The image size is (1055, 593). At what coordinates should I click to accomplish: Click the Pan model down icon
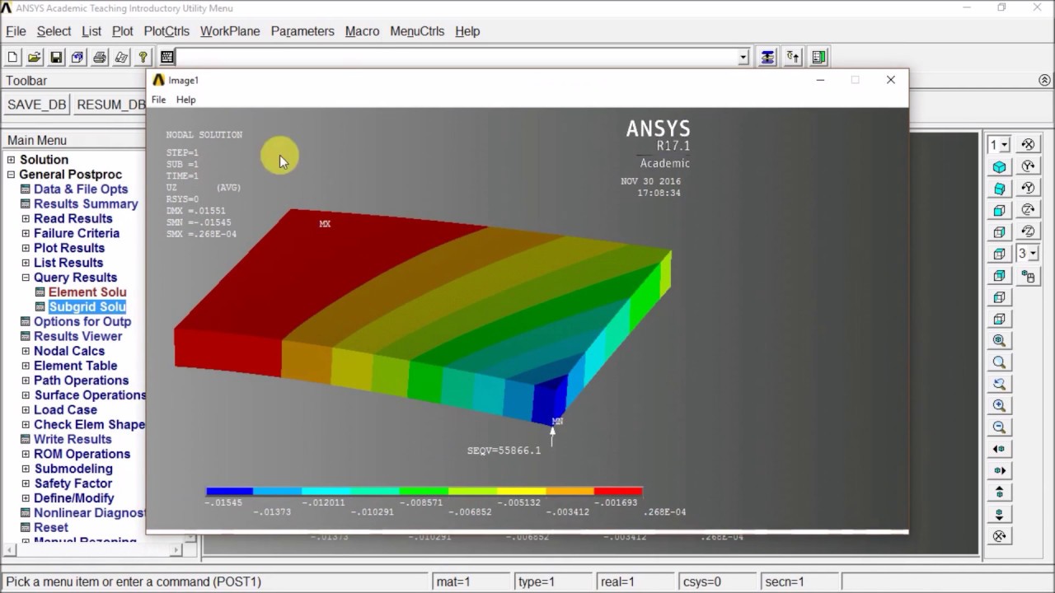tap(1000, 515)
